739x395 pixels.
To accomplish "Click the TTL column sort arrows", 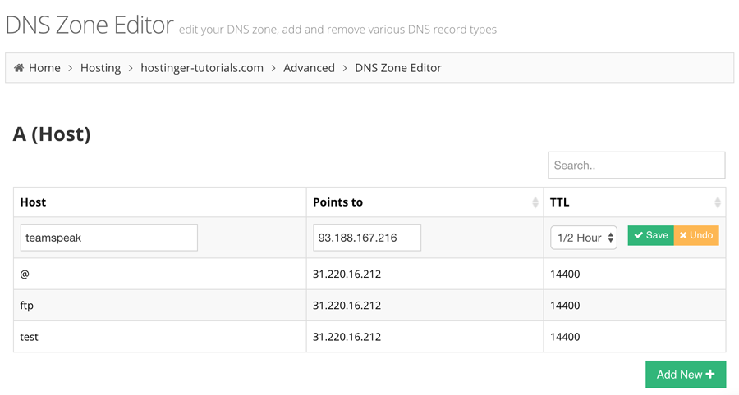I will pos(718,202).
